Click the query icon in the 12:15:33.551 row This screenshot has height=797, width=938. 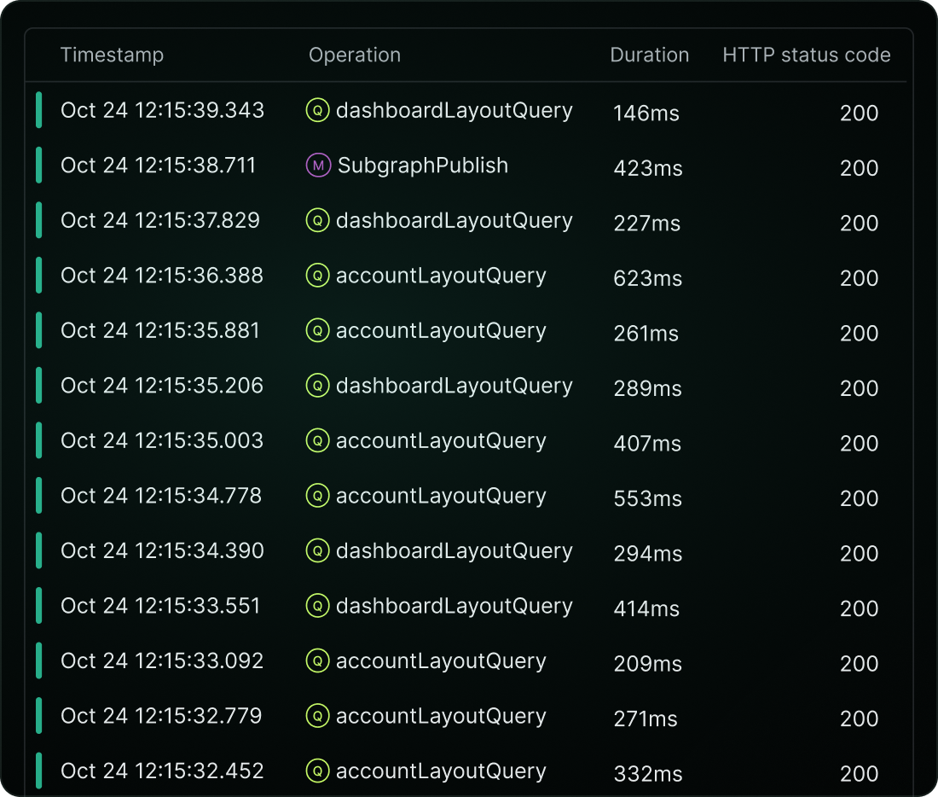point(318,606)
